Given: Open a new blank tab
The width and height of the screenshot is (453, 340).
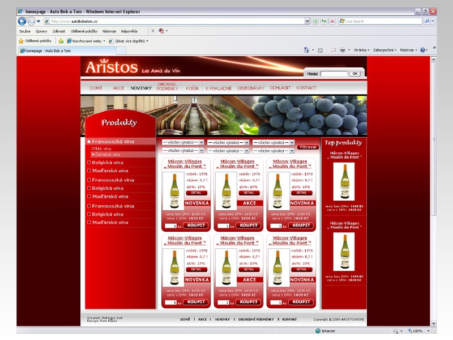Looking at the screenshot, I should tap(121, 51).
